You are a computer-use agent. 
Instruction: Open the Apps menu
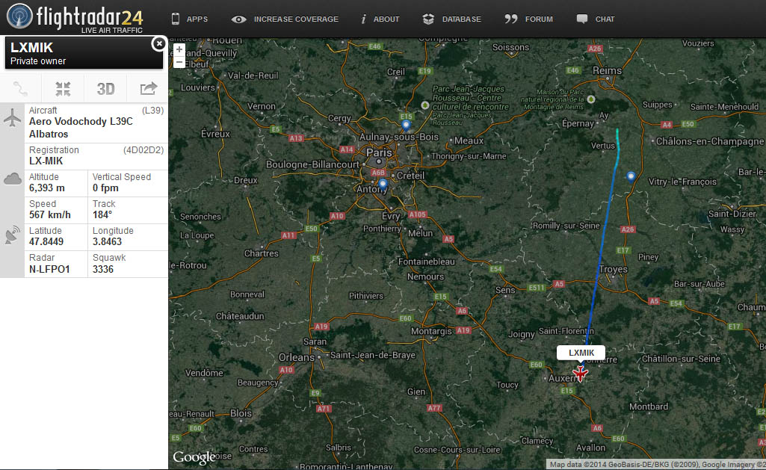[197, 19]
